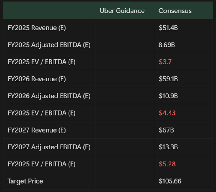
Task: Select the FY2025 Revenue (E) row label
Action: coord(37,28)
